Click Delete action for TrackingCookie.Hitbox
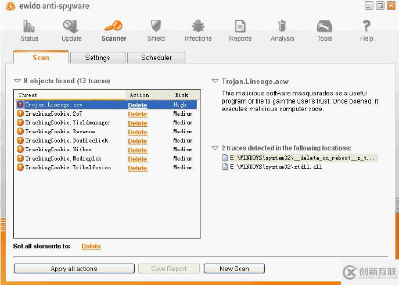 tap(138, 150)
